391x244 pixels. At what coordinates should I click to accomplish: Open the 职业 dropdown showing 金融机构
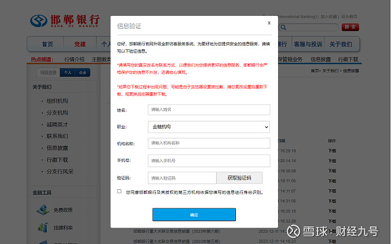209,127
